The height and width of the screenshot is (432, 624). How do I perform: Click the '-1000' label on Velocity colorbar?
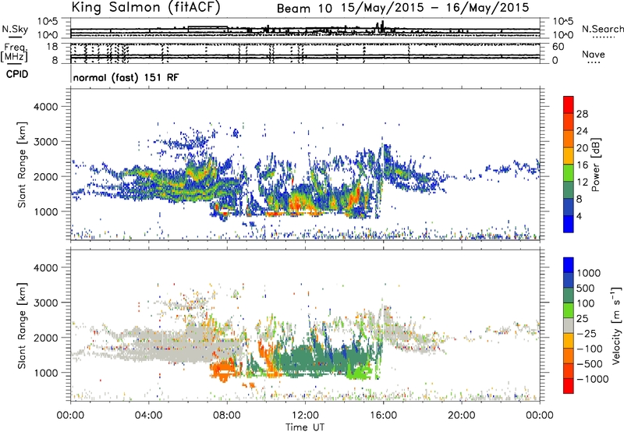(592, 379)
